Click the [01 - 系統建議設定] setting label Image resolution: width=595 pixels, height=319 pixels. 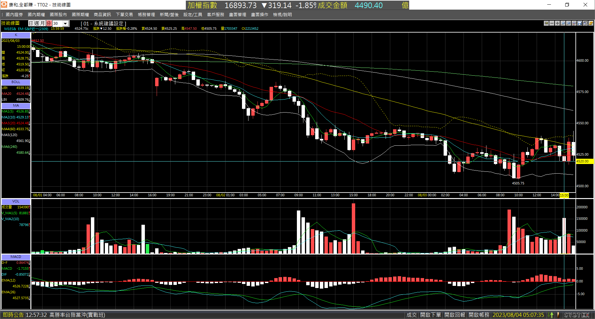103,24
